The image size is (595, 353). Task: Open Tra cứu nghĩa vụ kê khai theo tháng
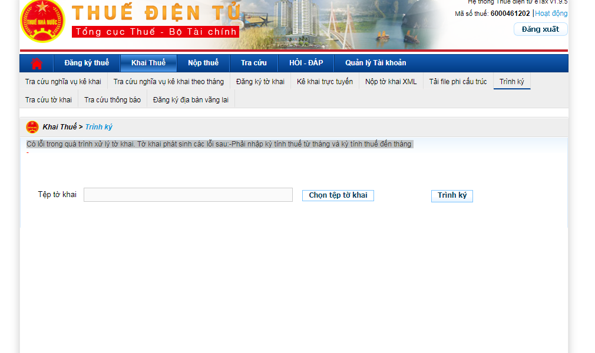[168, 82]
